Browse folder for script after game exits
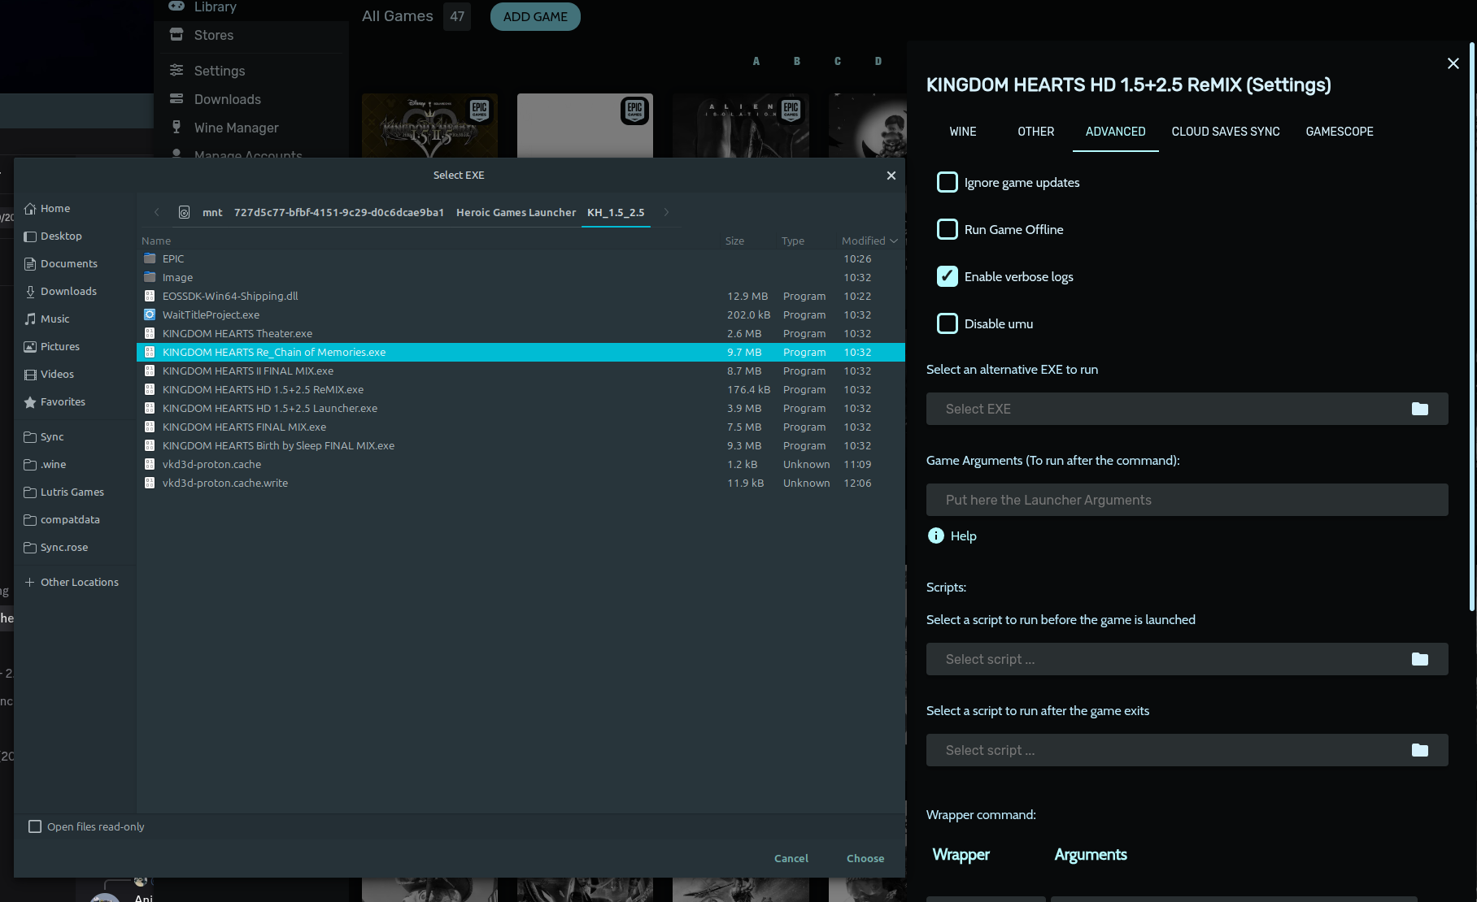The width and height of the screenshot is (1477, 902). pyautogui.click(x=1420, y=750)
